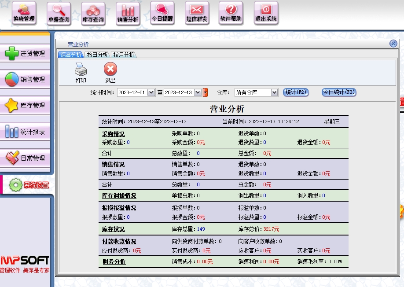The image size is (404, 287).
Task: Open 销售分析 sales analysis toolbar icon
Action: point(128,13)
